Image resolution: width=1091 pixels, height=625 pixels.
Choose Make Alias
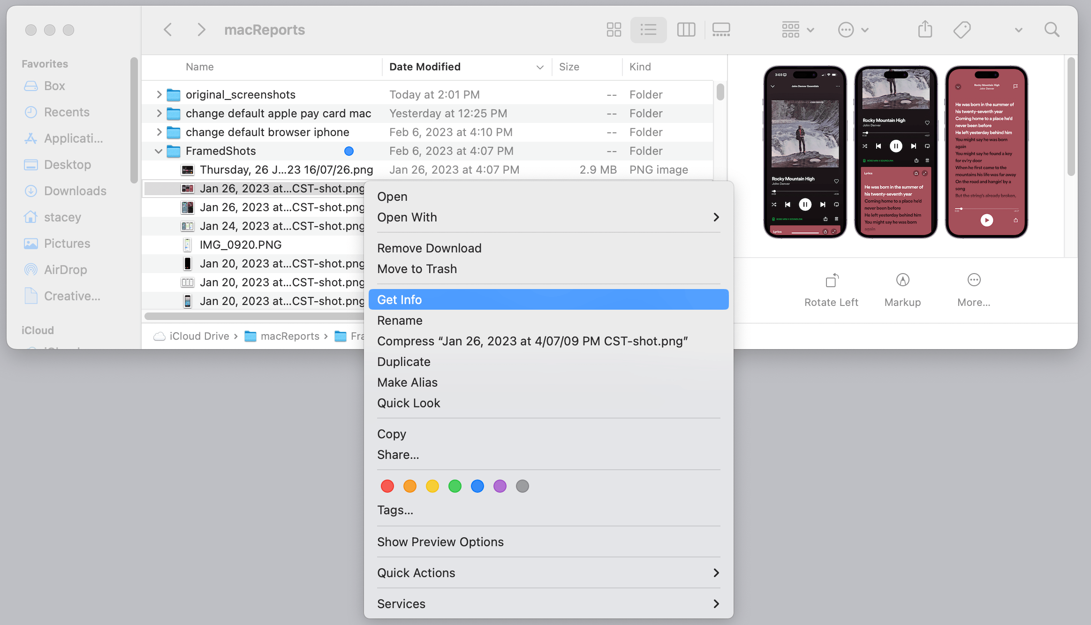click(548, 382)
